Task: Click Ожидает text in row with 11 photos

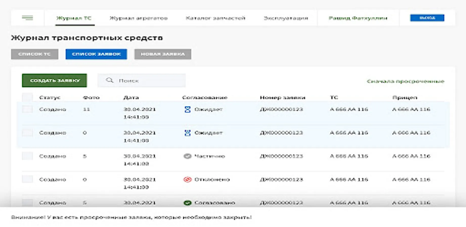Action: click(x=208, y=109)
